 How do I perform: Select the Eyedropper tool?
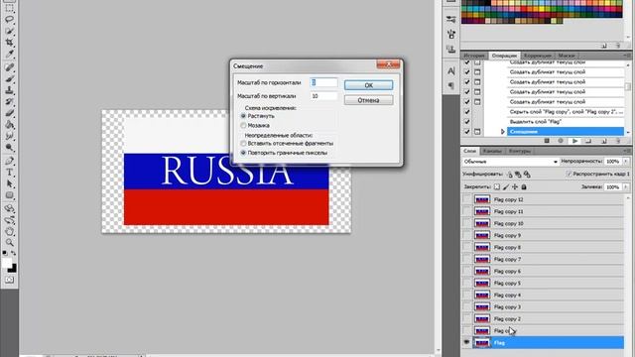pyautogui.click(x=9, y=54)
